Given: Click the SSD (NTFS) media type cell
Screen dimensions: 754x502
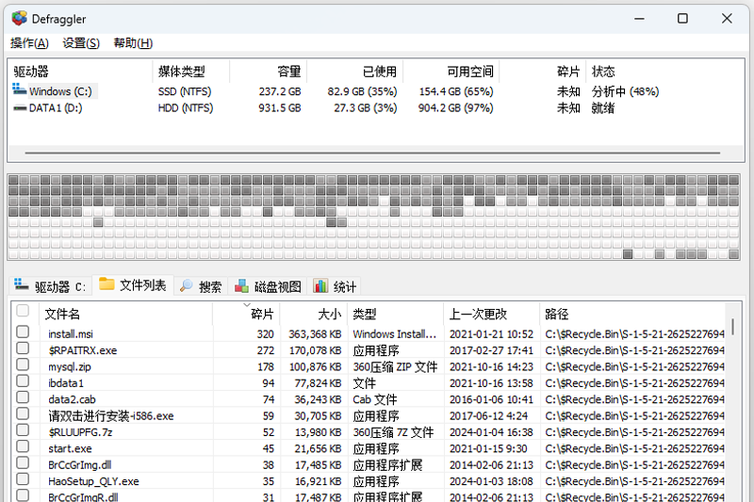Looking at the screenshot, I should 185,91.
